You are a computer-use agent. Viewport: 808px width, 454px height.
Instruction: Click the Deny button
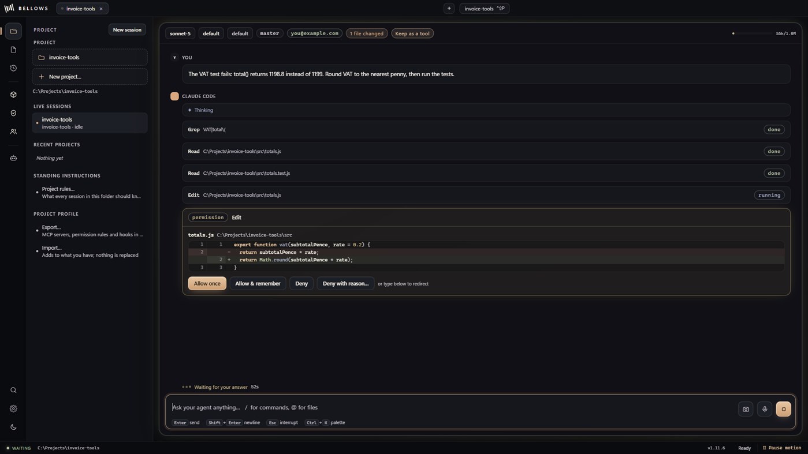[301, 283]
